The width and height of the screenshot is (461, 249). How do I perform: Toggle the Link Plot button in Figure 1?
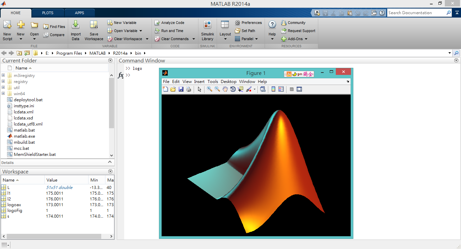263,89
